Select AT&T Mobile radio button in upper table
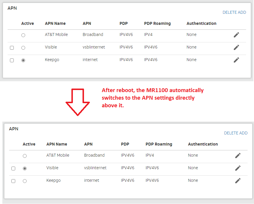This screenshot has width=254, height=204. 23,35
